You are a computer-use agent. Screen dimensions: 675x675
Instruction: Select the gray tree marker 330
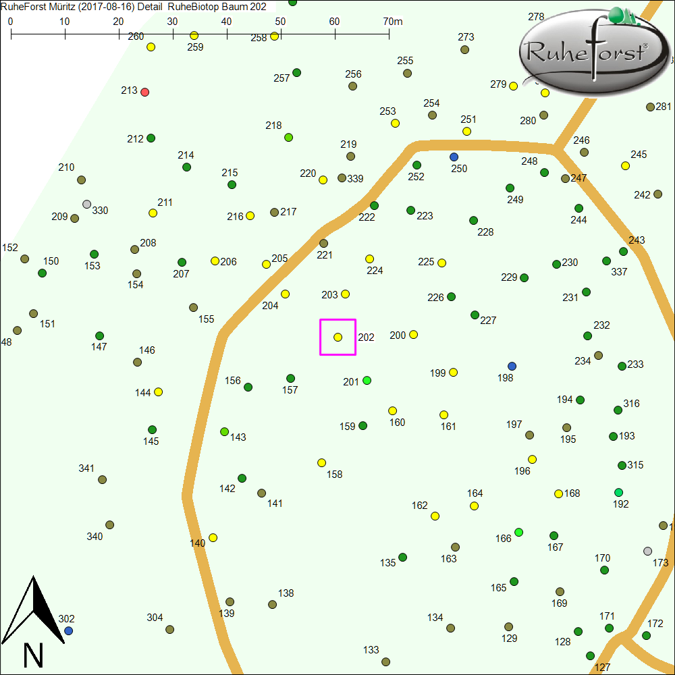pyautogui.click(x=86, y=204)
